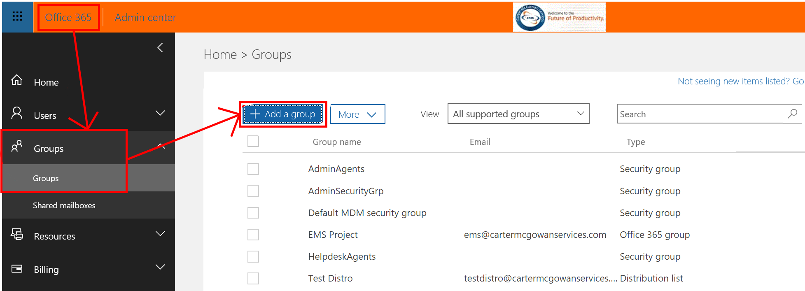Check the Default MDM security group checkbox
The height and width of the screenshot is (291, 805).
(253, 213)
